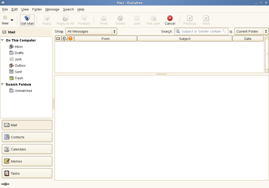Viewport: 269px width, 188px height.
Task: Click the Evolution window menu icon
Action: pyautogui.click(x=3, y=3)
